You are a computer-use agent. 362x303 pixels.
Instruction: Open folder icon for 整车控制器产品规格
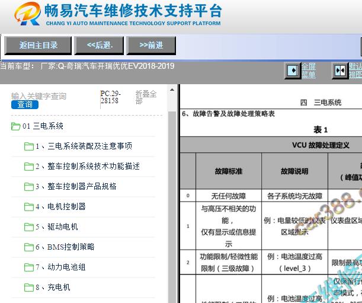[x=29, y=187]
